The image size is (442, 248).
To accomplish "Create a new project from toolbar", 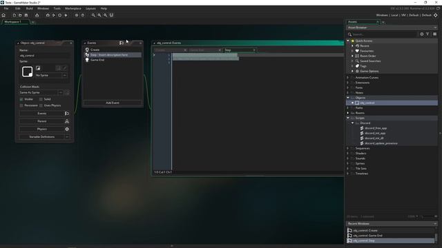I will [x=14, y=15].
